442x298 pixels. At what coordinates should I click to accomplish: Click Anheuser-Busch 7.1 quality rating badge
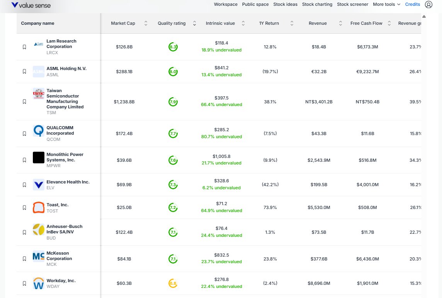coord(173,232)
